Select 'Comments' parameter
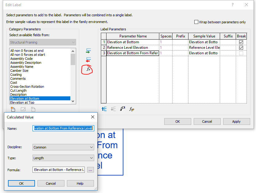 point(40,79)
